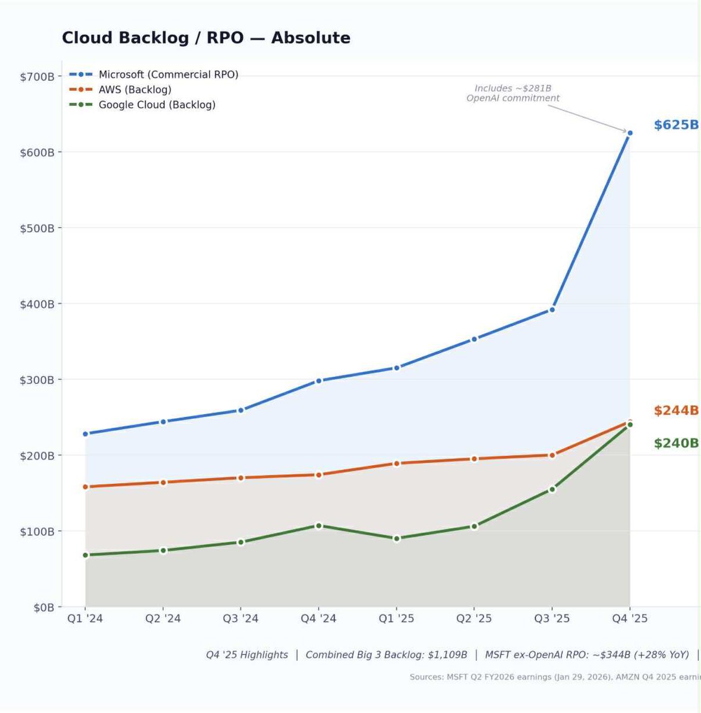
Task: Click the Microsoft Q4 '24 data point
Action: [x=318, y=381]
